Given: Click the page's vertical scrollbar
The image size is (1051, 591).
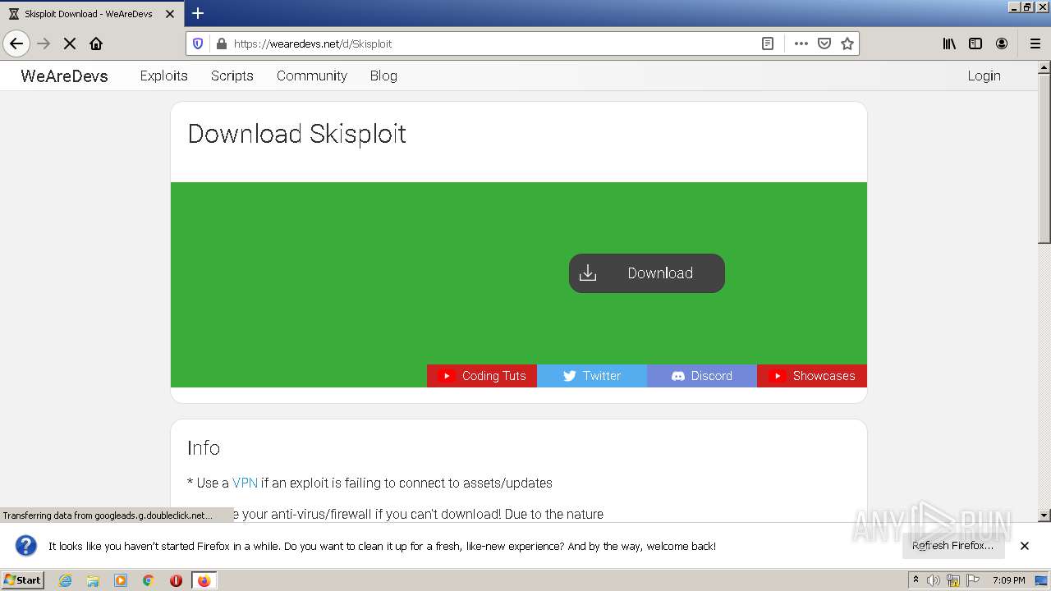Looking at the screenshot, I should (x=1044, y=158).
